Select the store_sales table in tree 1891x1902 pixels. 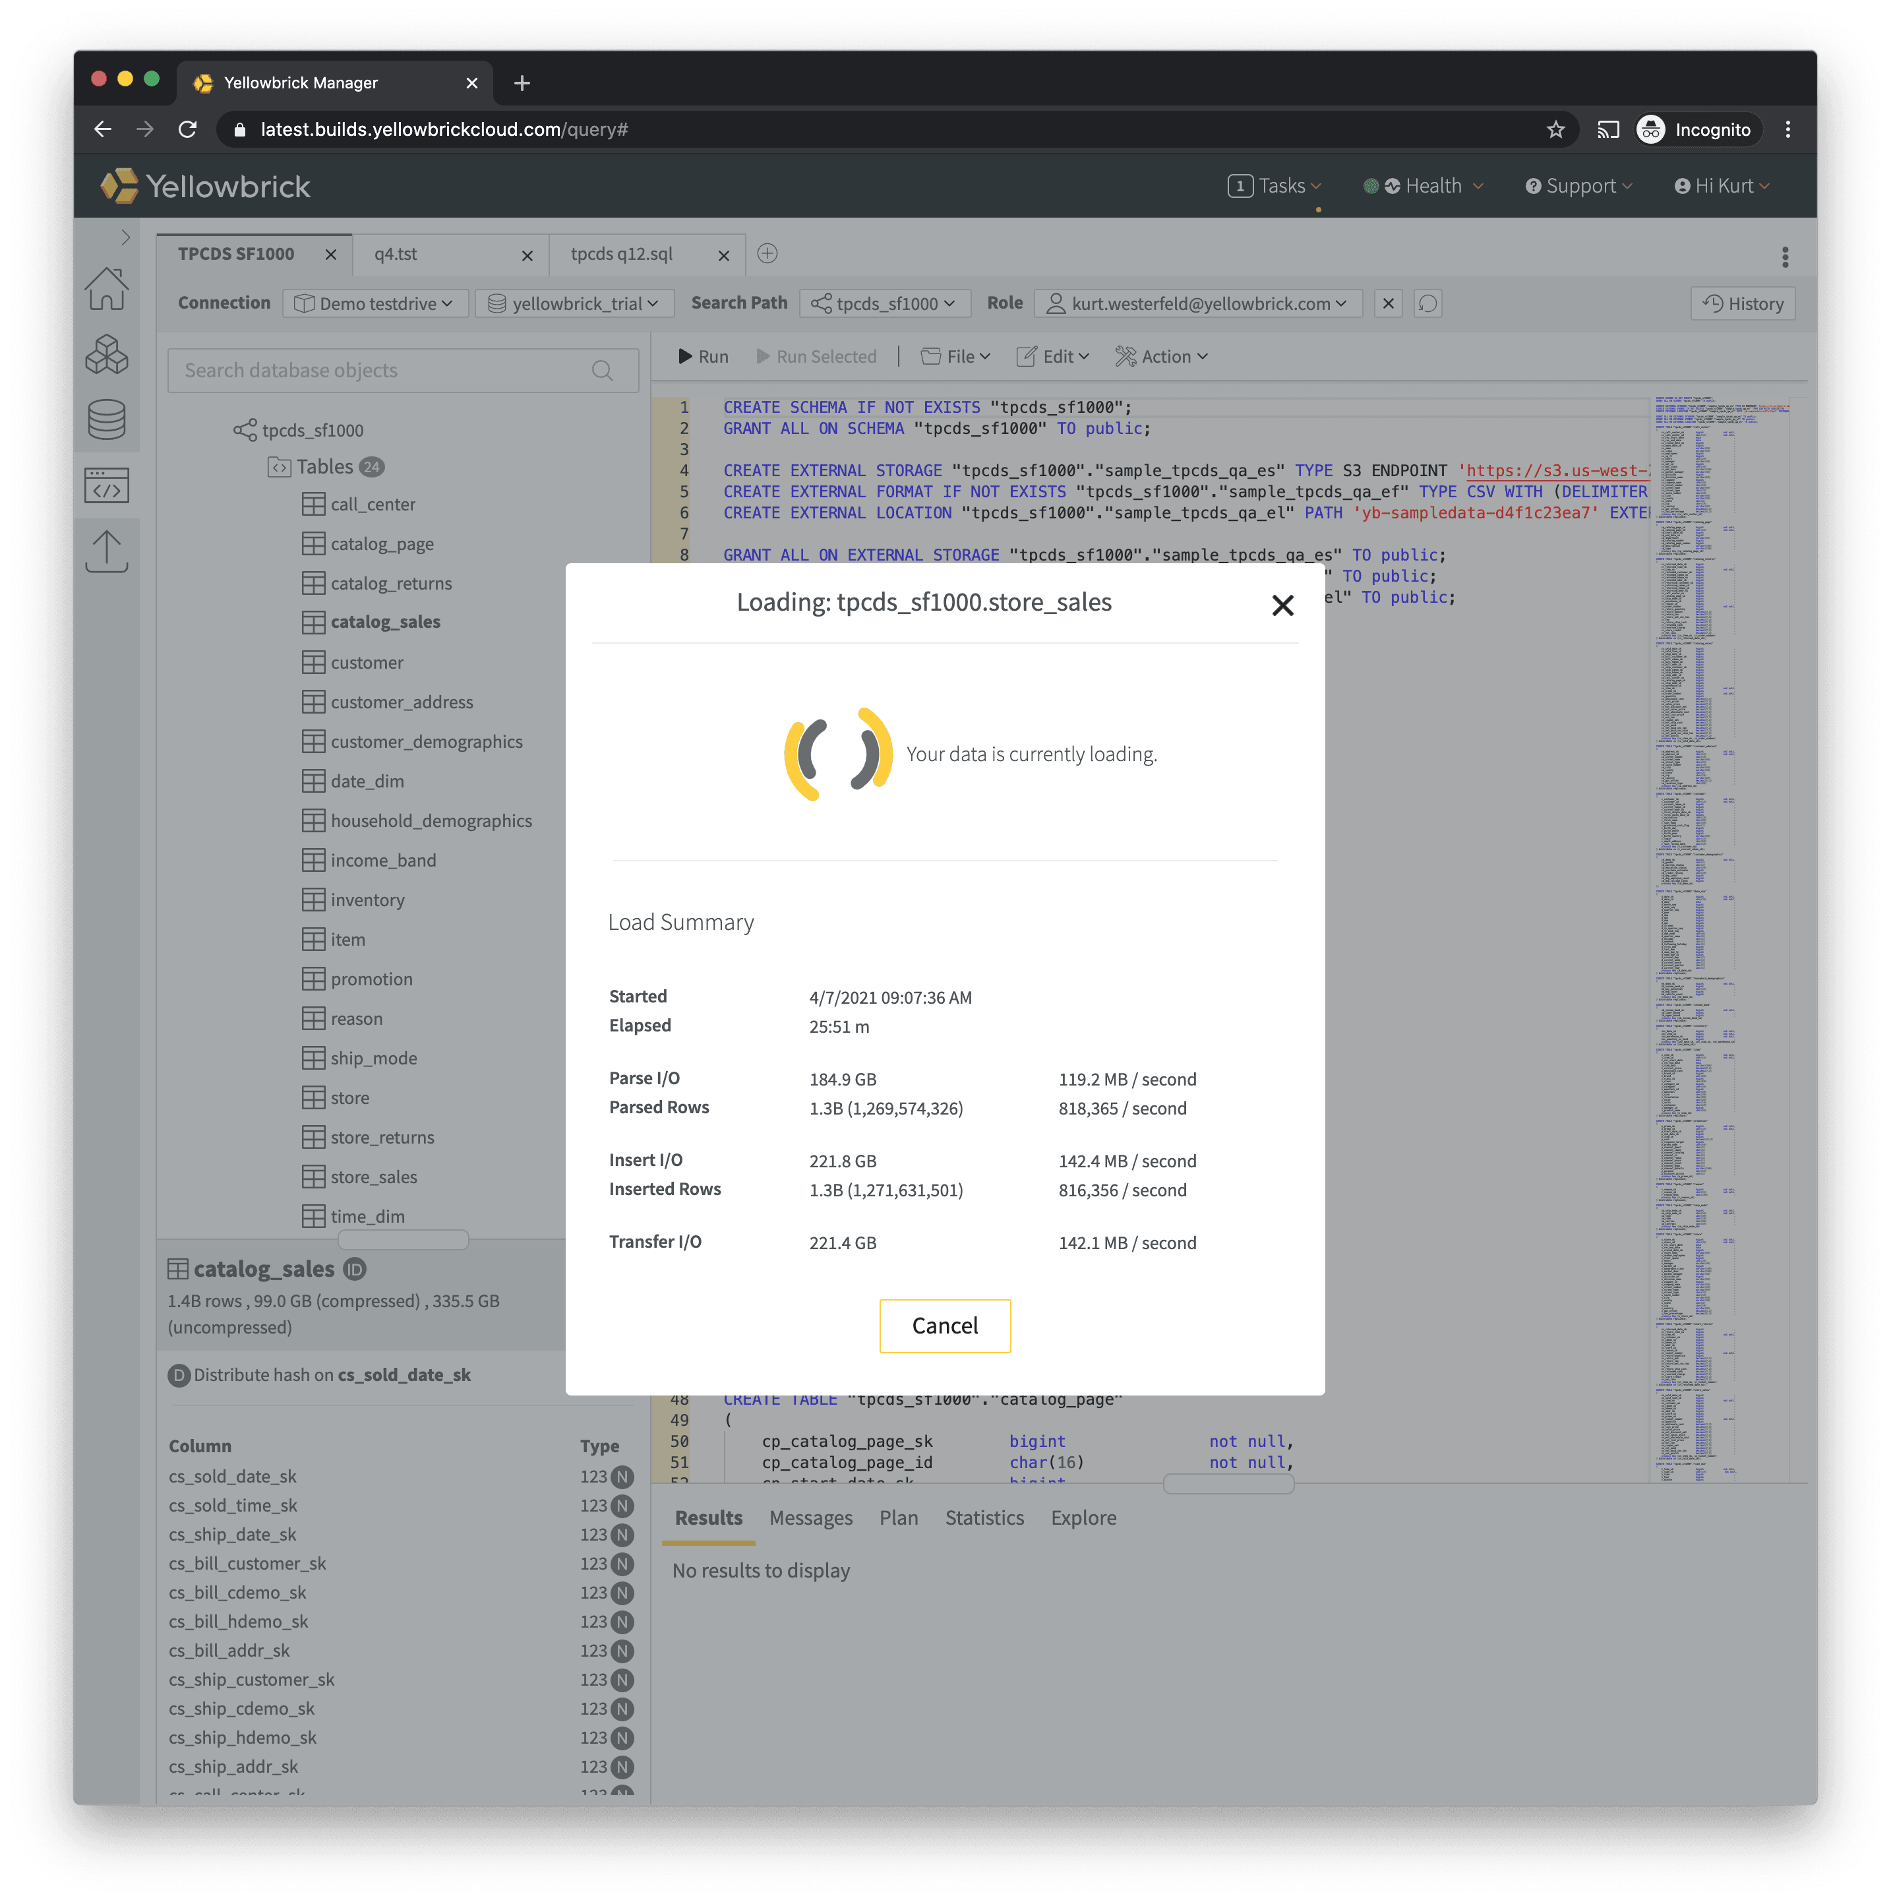coord(373,1177)
